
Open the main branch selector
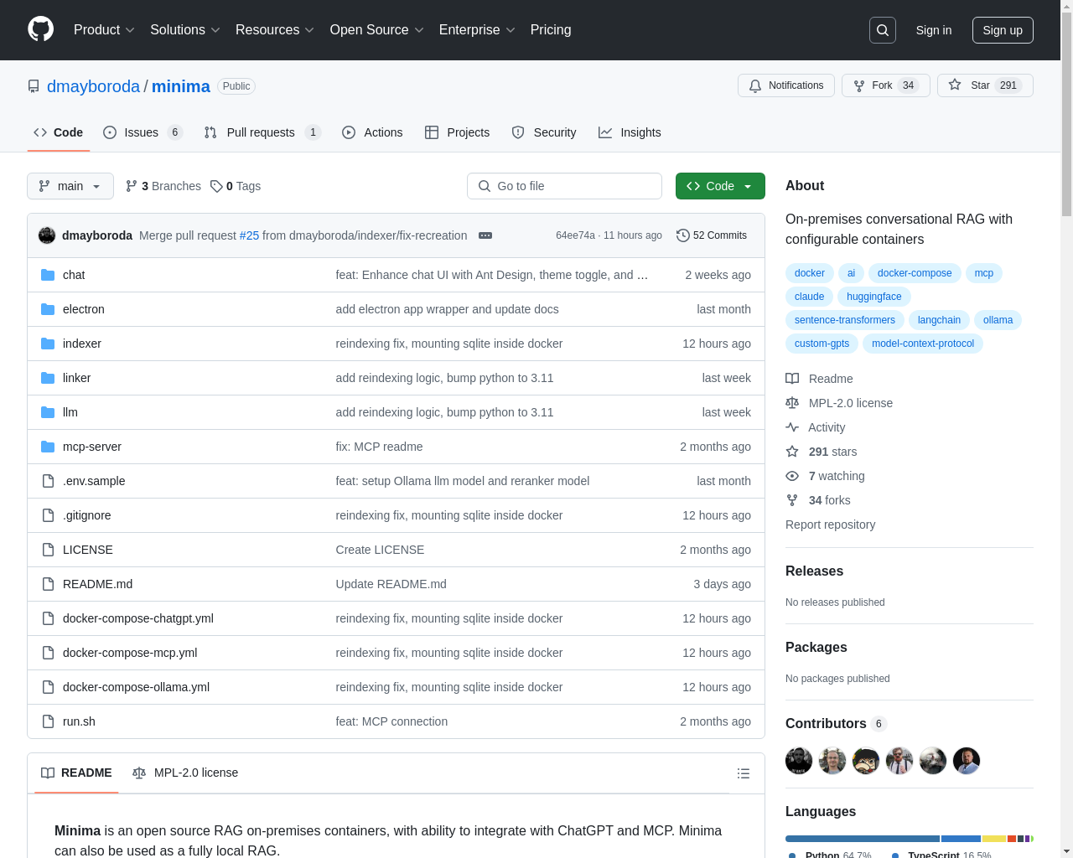pos(70,186)
